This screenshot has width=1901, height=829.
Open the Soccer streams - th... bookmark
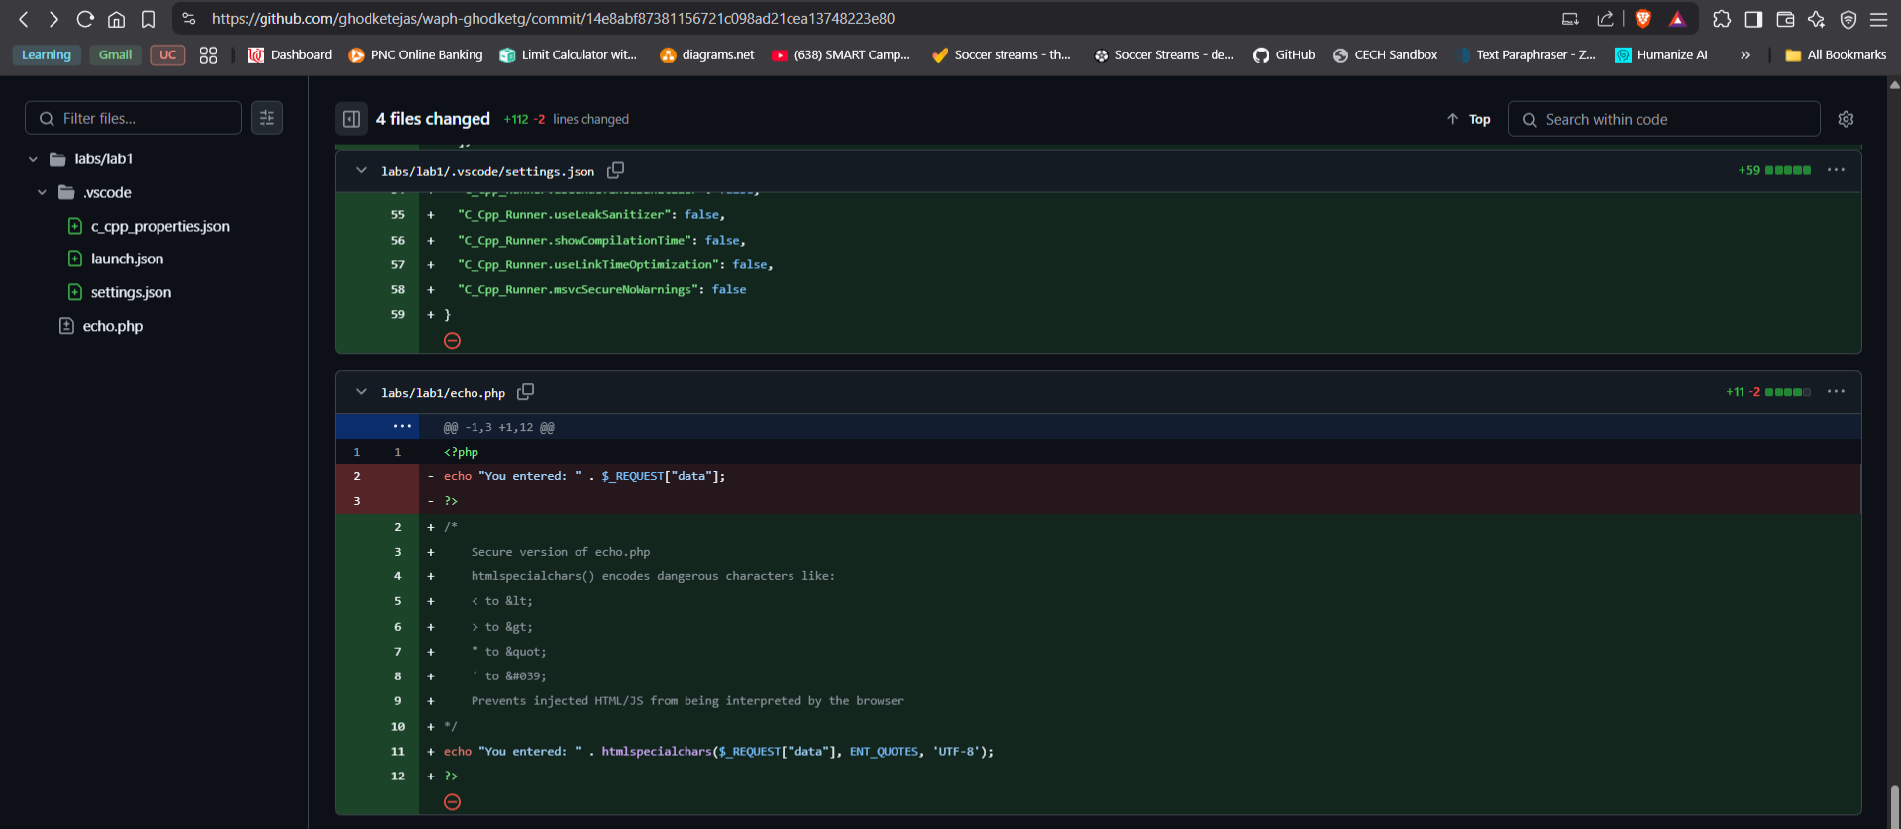(1002, 55)
